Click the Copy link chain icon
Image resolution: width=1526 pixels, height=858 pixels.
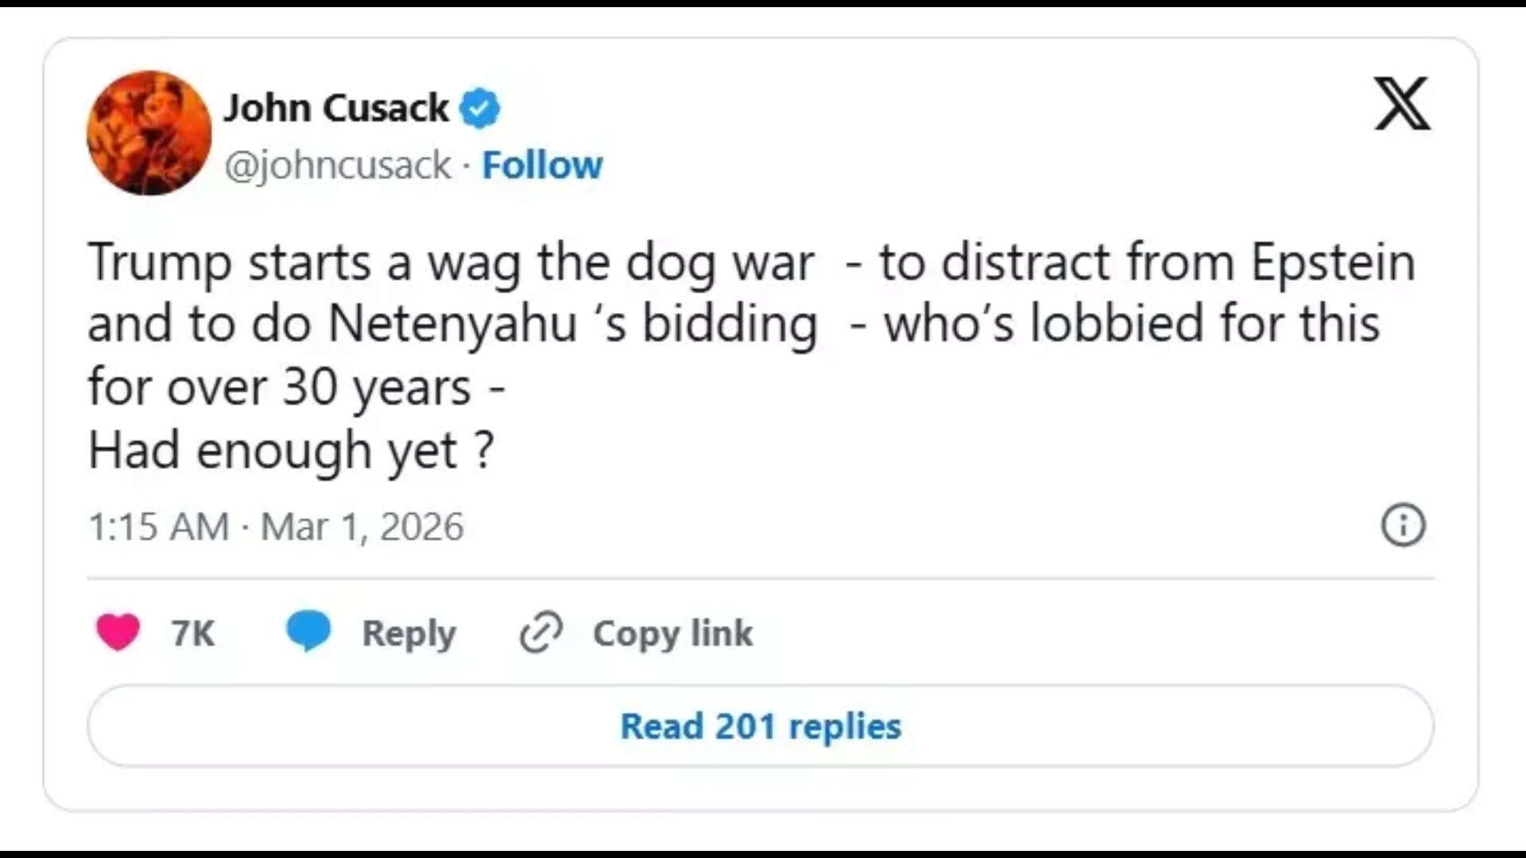pos(540,632)
